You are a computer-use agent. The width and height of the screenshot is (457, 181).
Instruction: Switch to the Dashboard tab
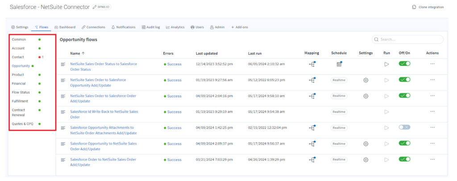click(65, 27)
